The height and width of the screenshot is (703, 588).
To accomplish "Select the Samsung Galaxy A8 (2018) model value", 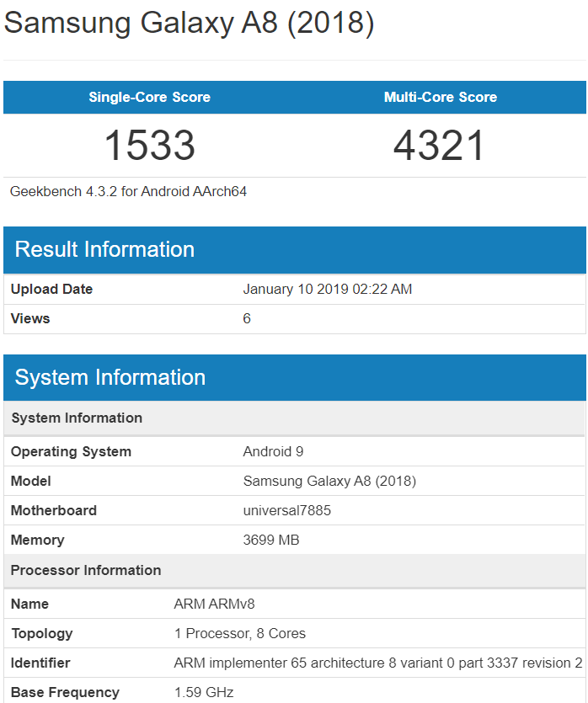I will [329, 481].
